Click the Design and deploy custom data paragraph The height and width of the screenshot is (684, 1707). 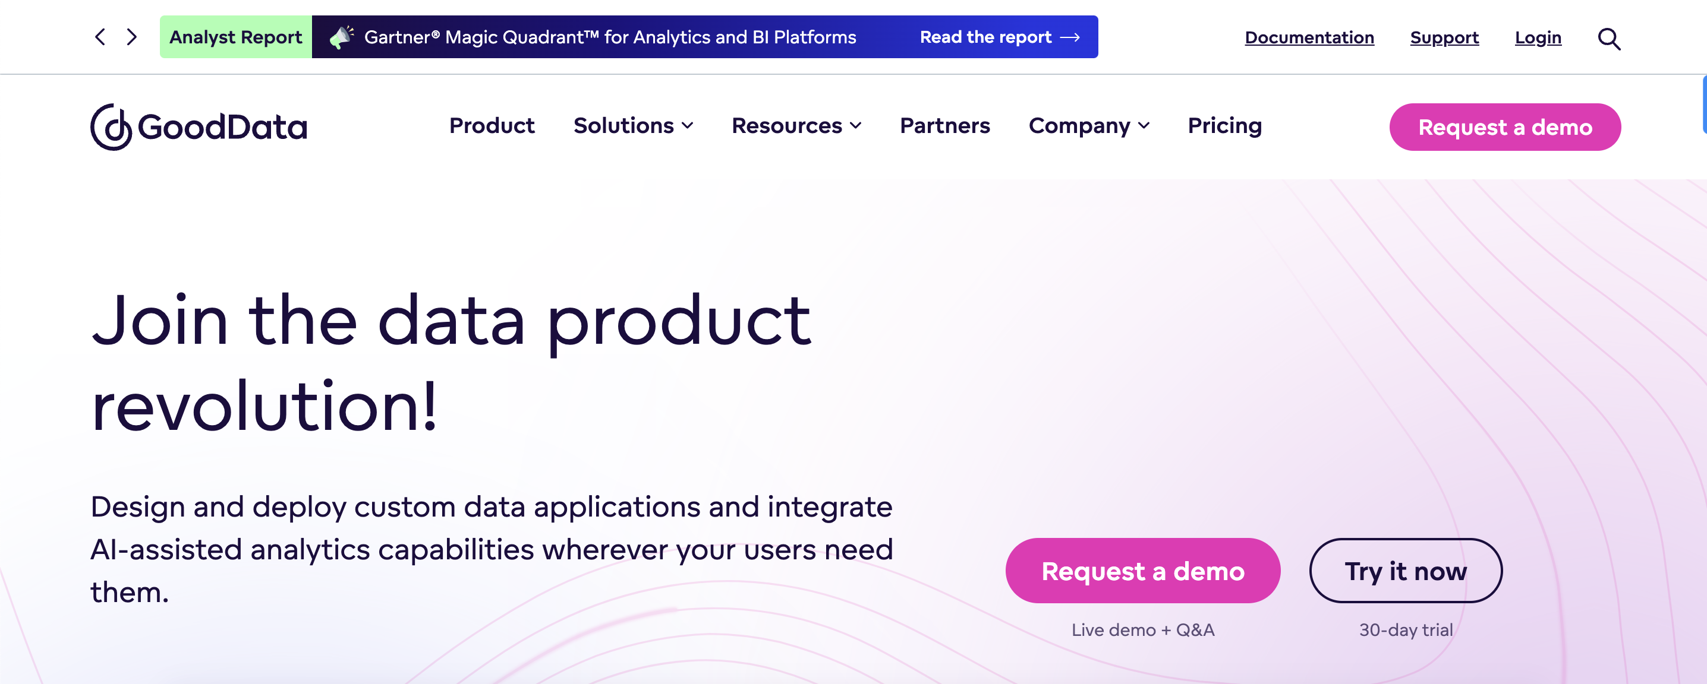tap(492, 550)
